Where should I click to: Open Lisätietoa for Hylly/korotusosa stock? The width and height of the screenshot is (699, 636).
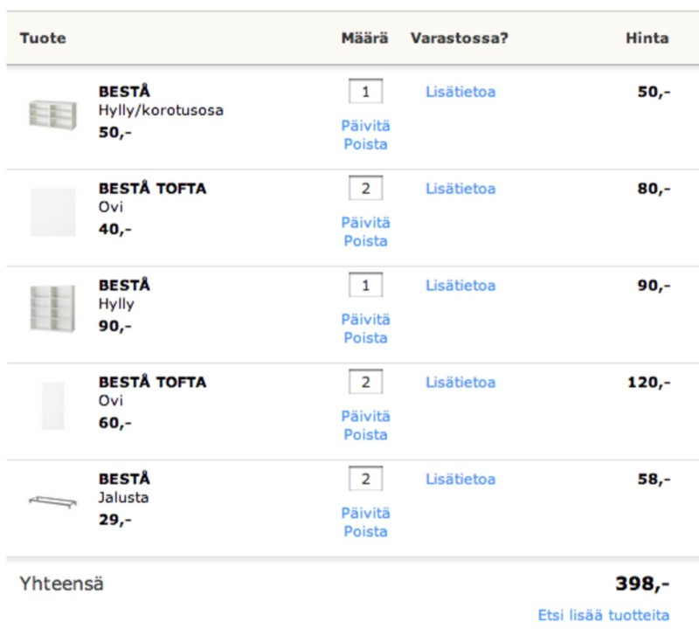(460, 91)
